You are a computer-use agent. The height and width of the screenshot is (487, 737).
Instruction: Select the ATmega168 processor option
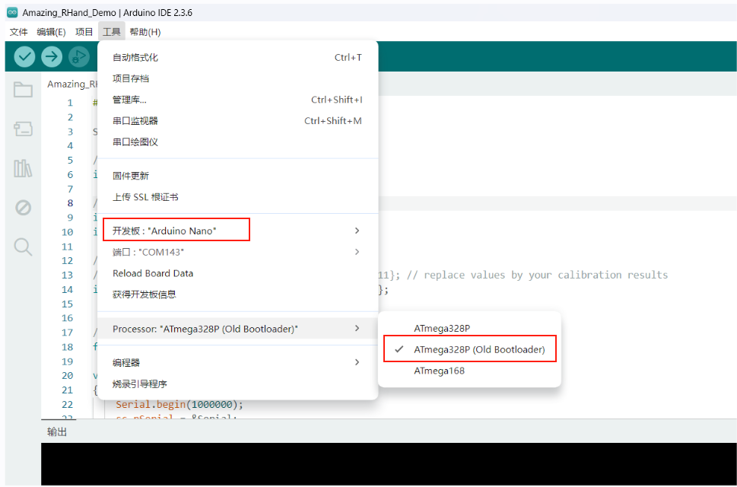(469, 371)
